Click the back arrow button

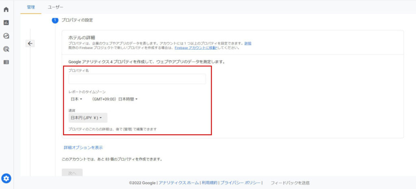30,43
